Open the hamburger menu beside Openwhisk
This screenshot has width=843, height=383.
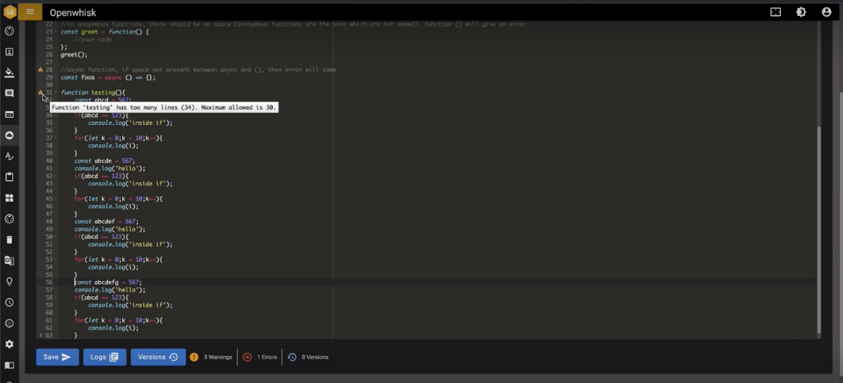click(30, 11)
